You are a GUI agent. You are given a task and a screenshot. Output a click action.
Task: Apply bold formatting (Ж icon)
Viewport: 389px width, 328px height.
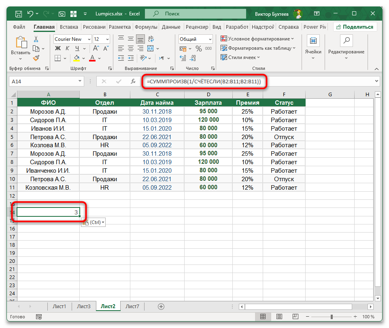pos(59,47)
